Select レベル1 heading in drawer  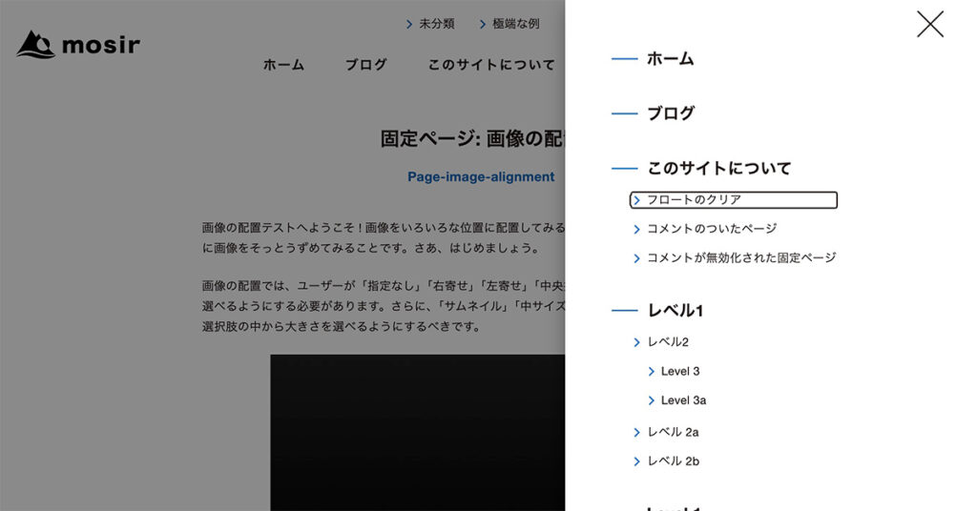click(x=675, y=311)
